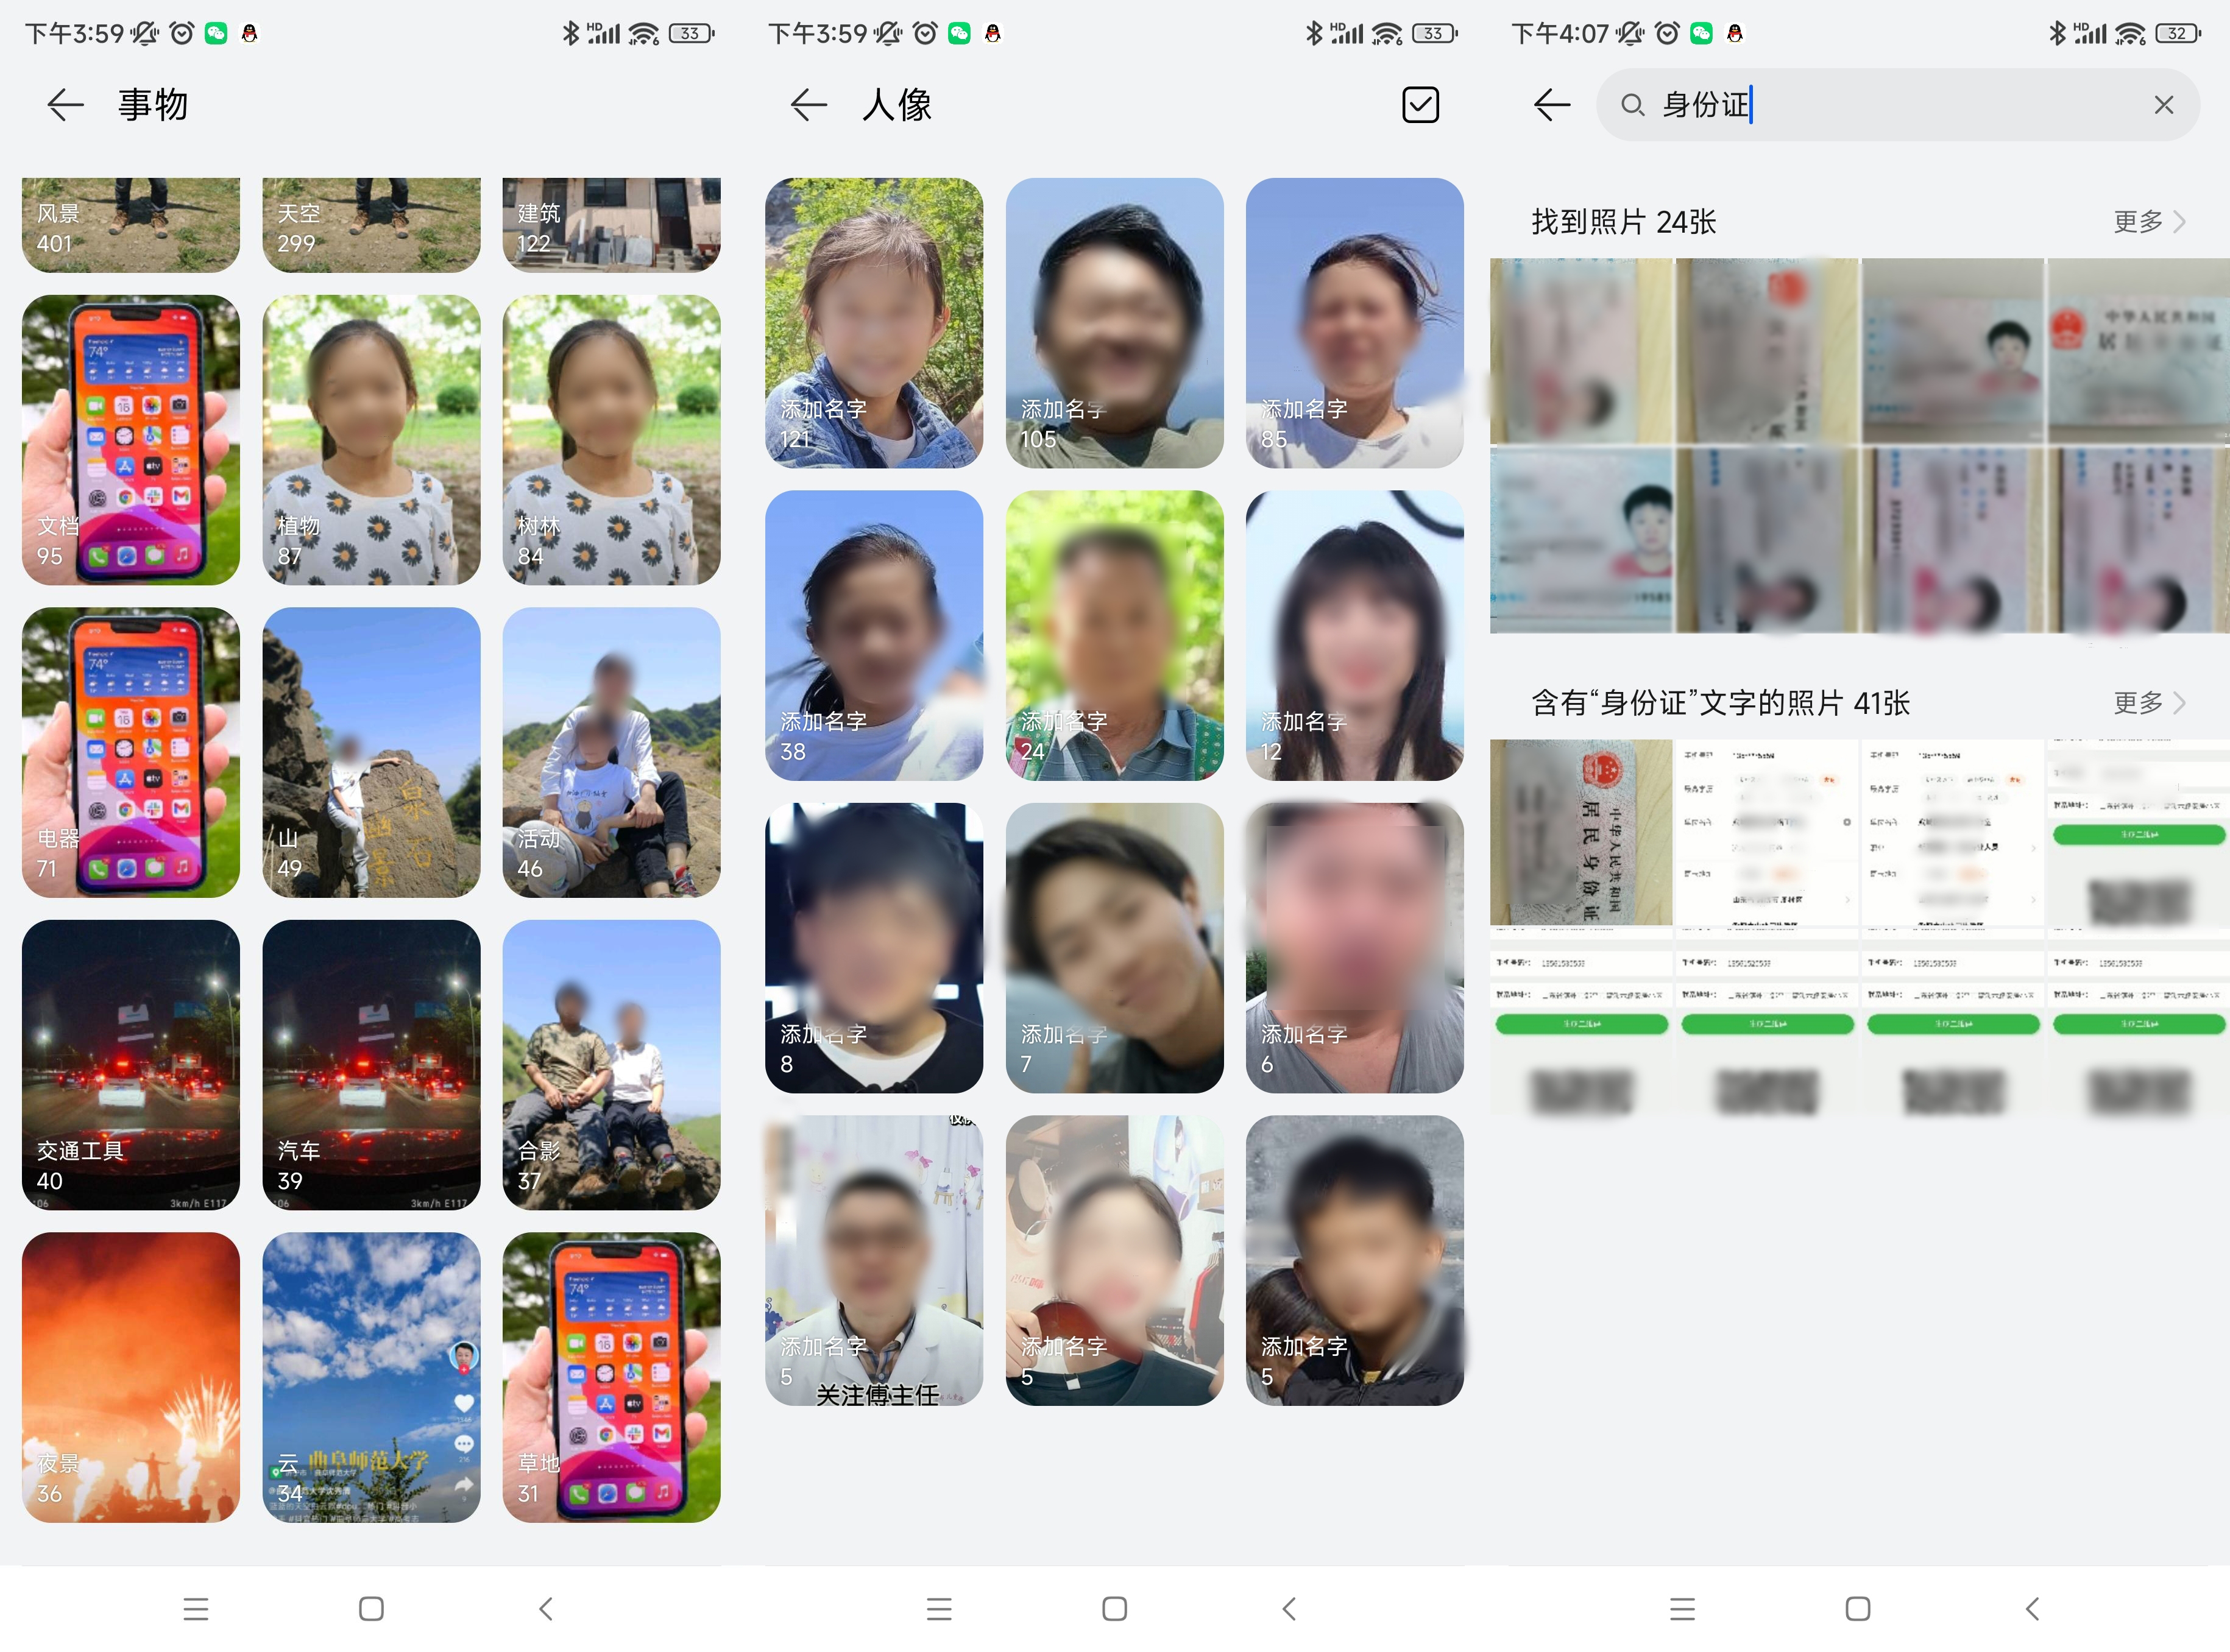Viewport: 2230px width, 1652px height.
Task: Tap the clear (X) icon in the search bar
Action: (2164, 104)
